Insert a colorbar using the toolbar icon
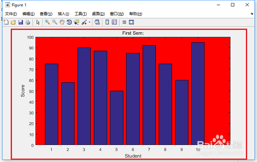 [x=107, y=22]
